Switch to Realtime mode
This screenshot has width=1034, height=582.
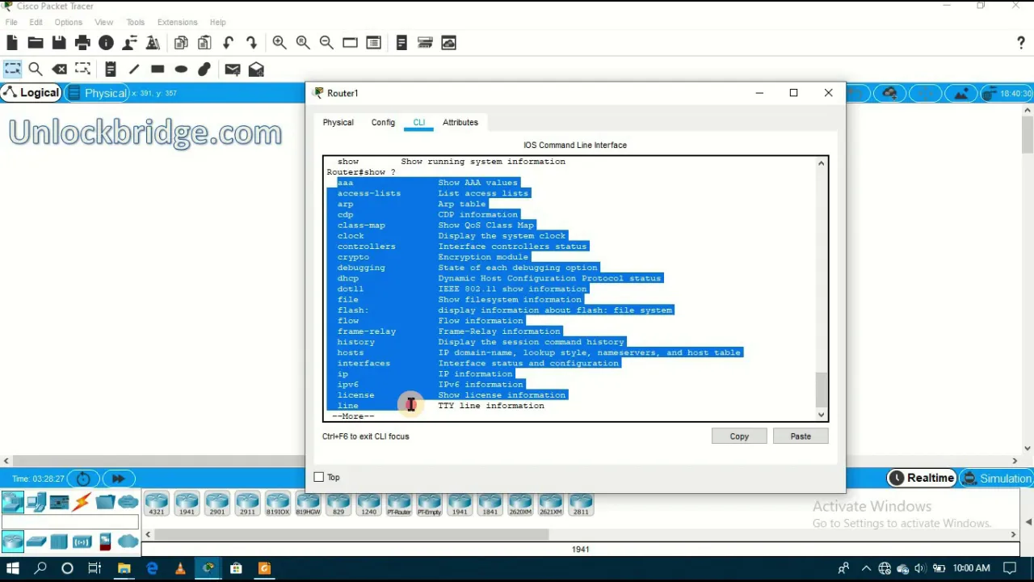click(922, 479)
